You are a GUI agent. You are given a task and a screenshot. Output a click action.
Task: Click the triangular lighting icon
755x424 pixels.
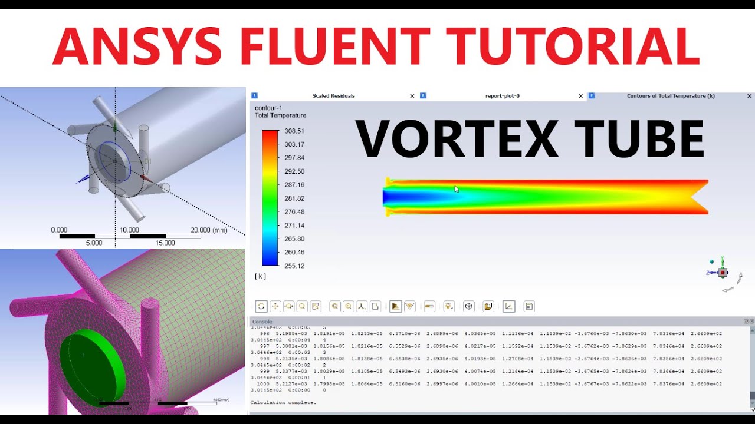point(410,306)
